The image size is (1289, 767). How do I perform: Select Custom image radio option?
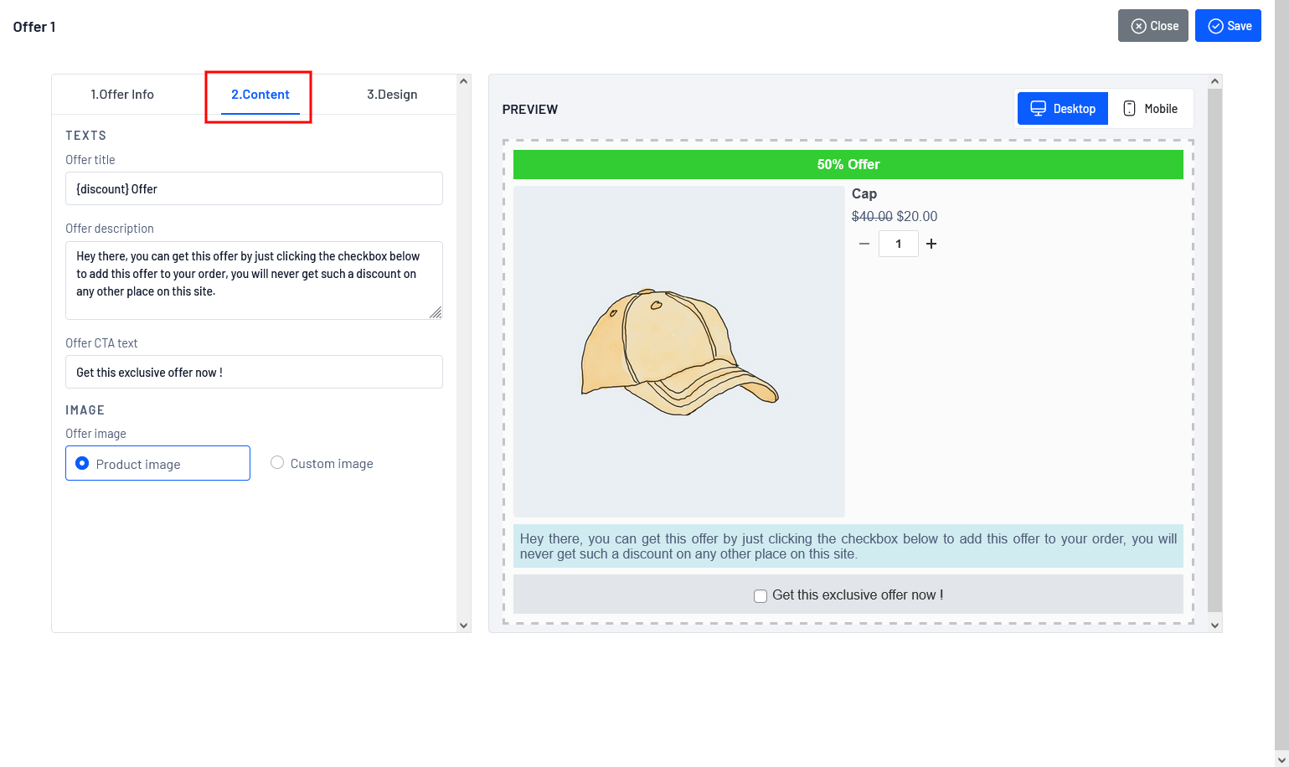pyautogui.click(x=277, y=463)
